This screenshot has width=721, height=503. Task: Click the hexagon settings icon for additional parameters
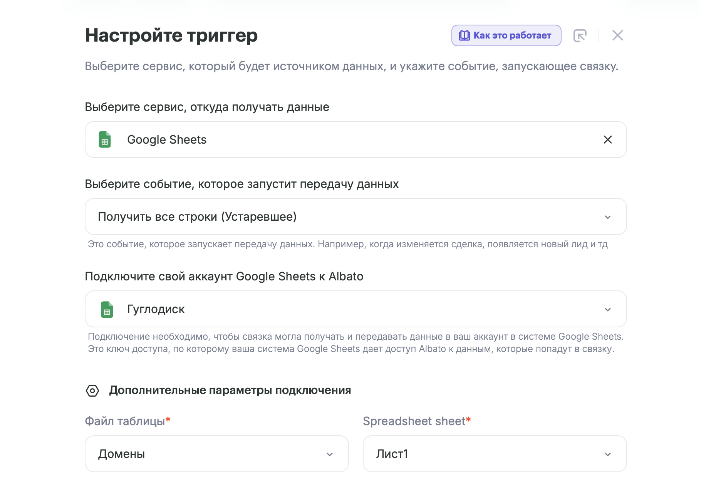(x=92, y=391)
